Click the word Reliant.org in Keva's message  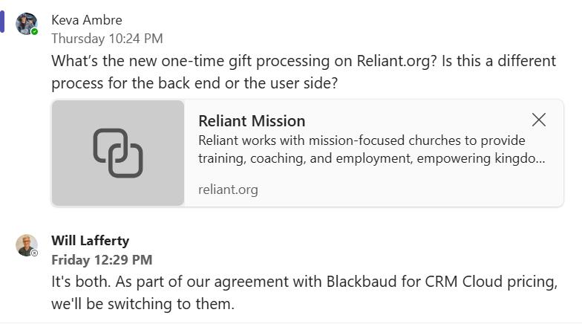click(396, 60)
